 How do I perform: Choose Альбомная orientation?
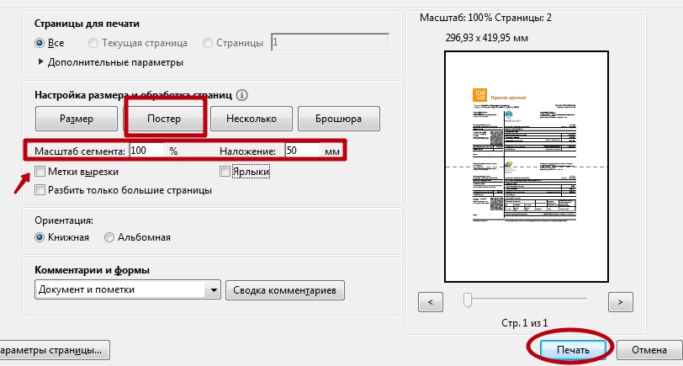(x=109, y=238)
